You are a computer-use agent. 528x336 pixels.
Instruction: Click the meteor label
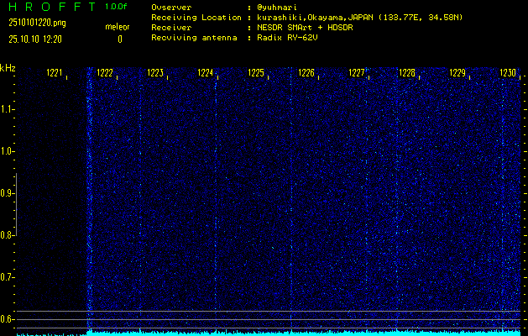point(118,28)
